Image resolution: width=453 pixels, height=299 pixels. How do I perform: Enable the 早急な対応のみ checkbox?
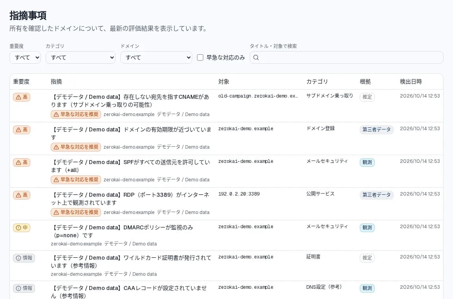click(200, 57)
